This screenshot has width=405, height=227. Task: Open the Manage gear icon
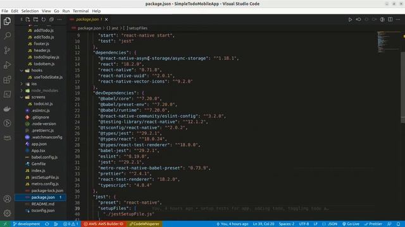tap(7, 213)
